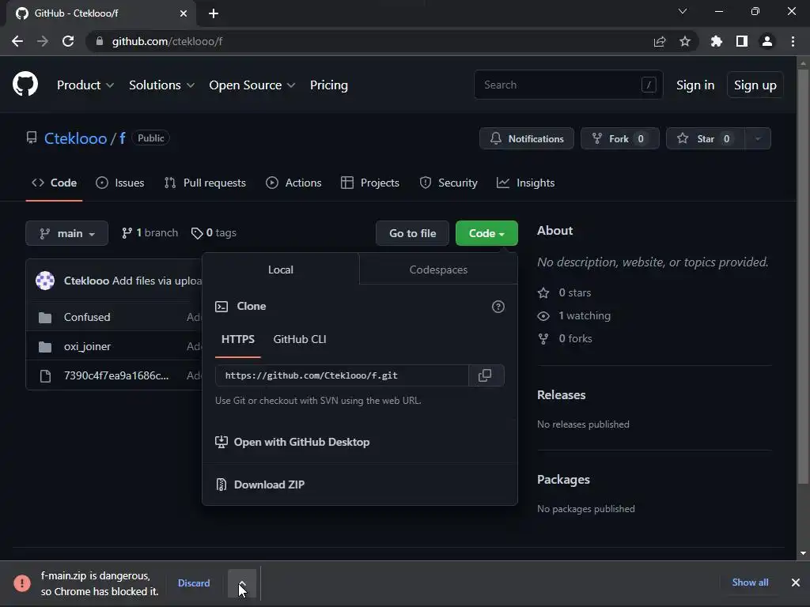The height and width of the screenshot is (607, 810).
Task: Click the clone URL text field
Action: 342,375
